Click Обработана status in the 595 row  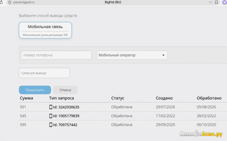122,125
